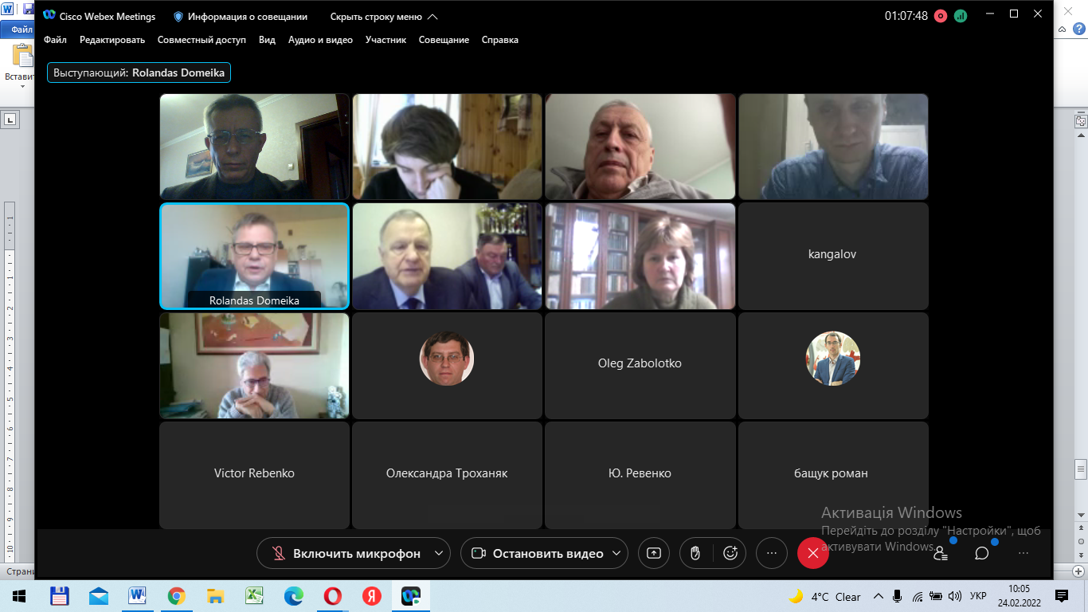Open the Вид menu
The width and height of the screenshot is (1088, 612).
point(267,40)
